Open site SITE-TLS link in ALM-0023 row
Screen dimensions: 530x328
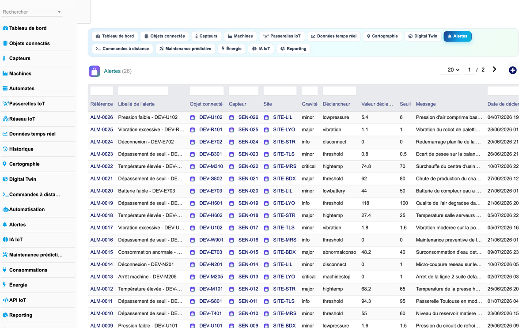coord(284,154)
